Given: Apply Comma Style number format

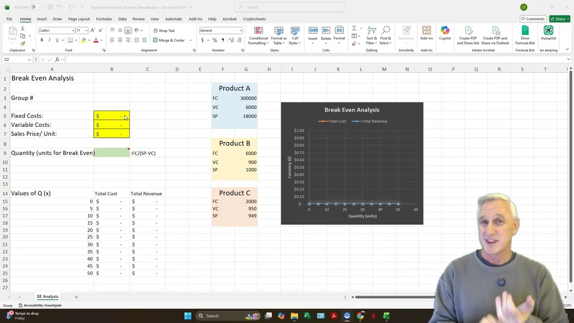Looking at the screenshot, I should click(222, 40).
